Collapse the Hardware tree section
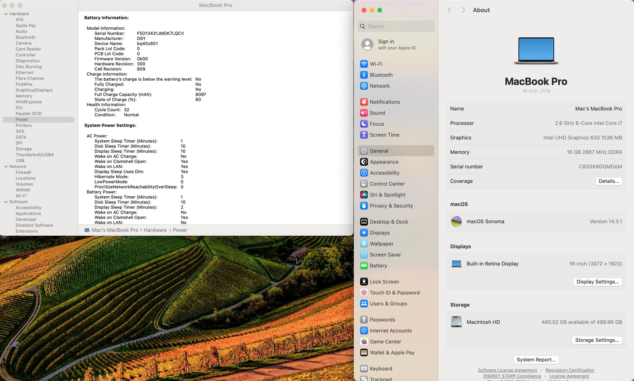 tap(6, 14)
